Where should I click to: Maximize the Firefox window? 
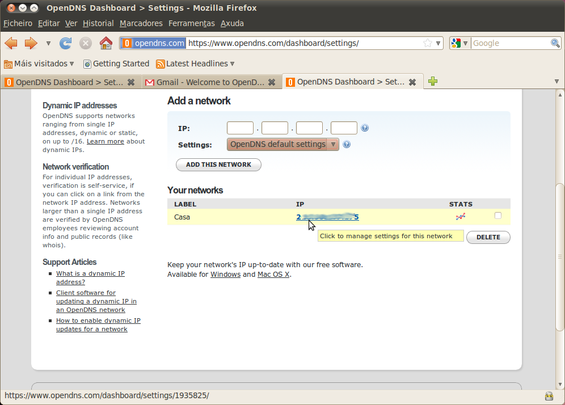pyautogui.click(x=34, y=7)
